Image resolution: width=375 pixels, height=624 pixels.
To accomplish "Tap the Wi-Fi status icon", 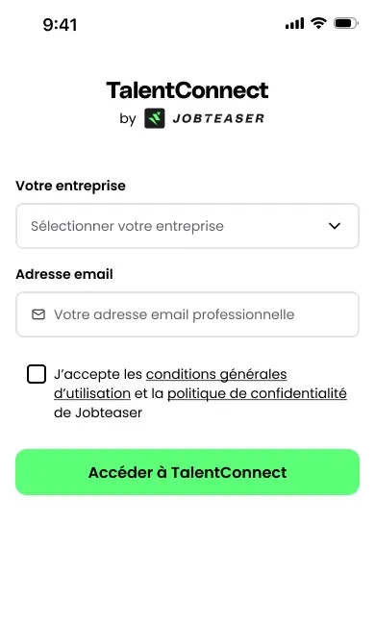I will click(x=318, y=23).
